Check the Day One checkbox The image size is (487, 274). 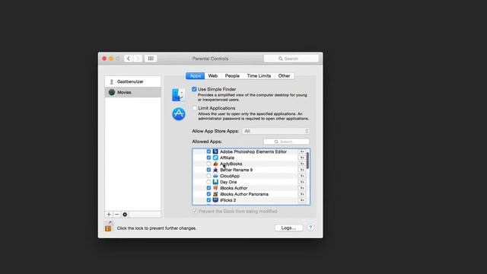(208, 182)
